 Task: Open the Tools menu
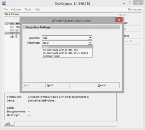[28, 9]
